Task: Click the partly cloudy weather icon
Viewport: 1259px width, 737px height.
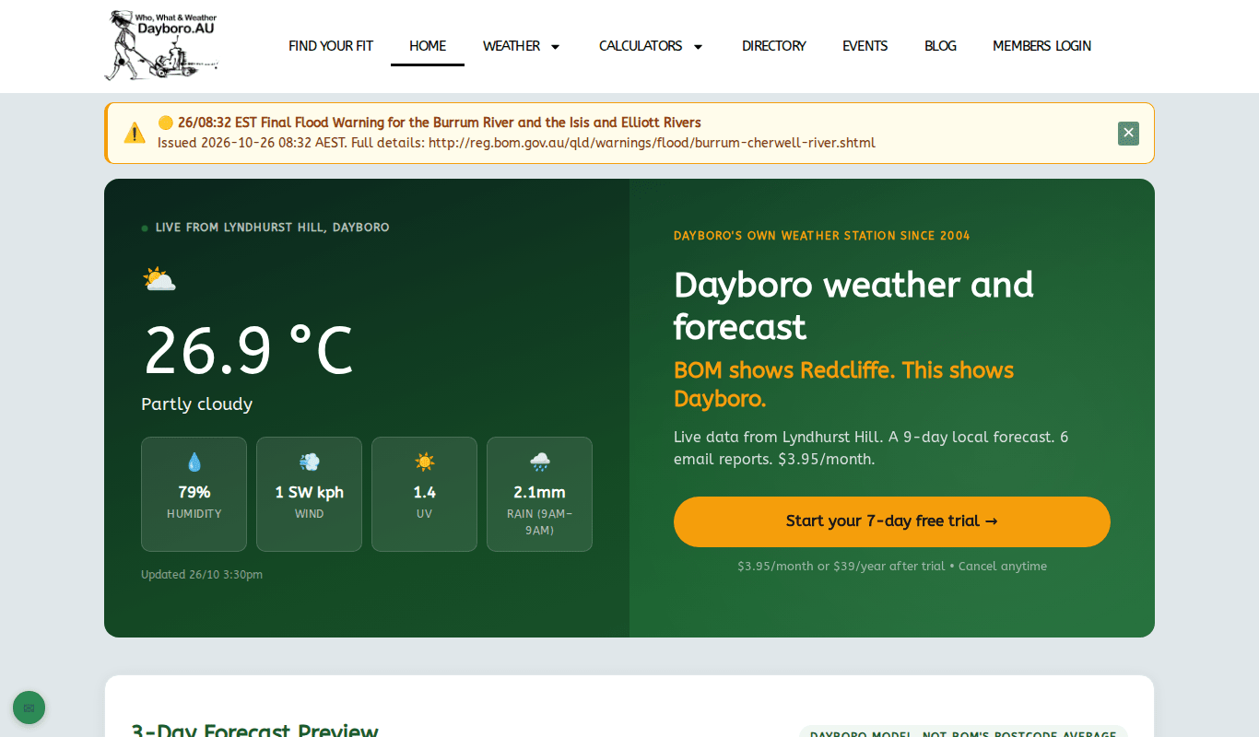Action: [159, 279]
